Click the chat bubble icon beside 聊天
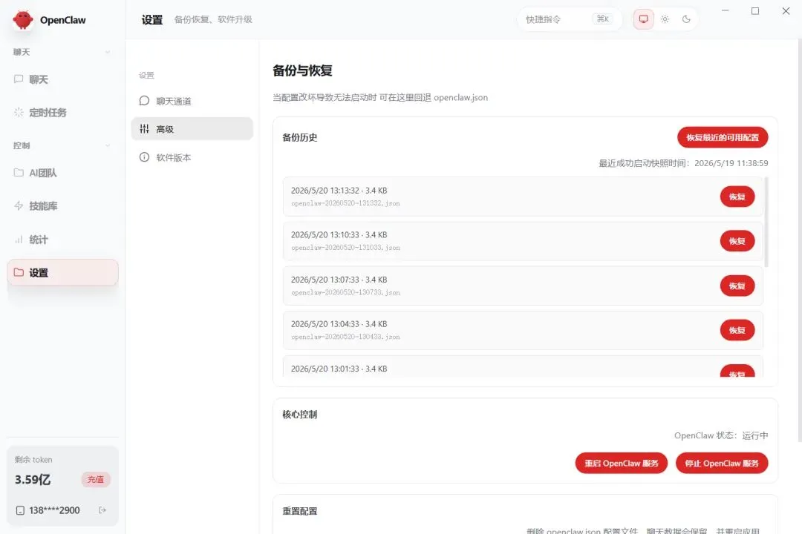 (19, 79)
